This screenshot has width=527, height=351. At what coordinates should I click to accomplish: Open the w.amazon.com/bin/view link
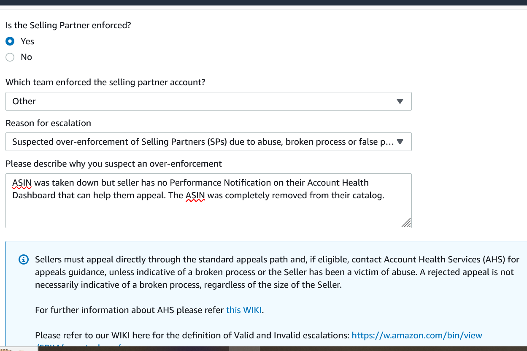[x=416, y=335]
